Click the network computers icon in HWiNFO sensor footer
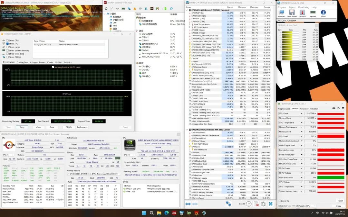 pyautogui.click(x=228, y=204)
